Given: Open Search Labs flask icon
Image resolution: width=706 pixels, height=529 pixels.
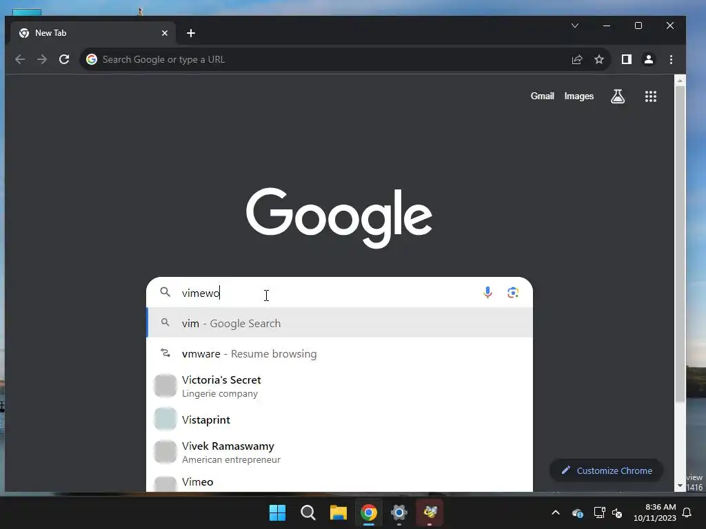Looking at the screenshot, I should point(618,96).
